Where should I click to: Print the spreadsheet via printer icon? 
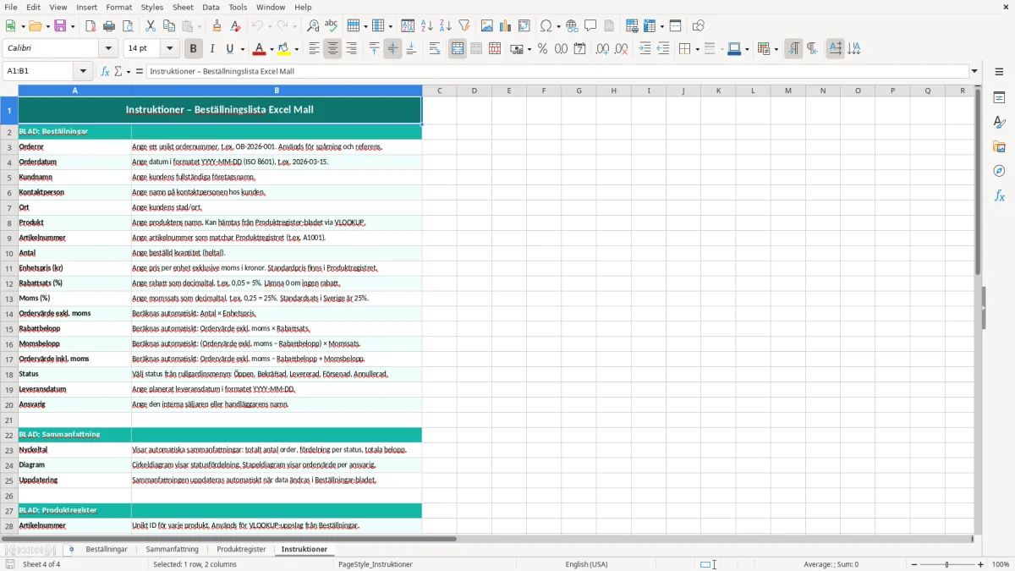(x=109, y=26)
